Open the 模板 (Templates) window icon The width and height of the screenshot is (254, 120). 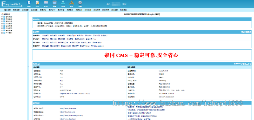tap(54, 3)
